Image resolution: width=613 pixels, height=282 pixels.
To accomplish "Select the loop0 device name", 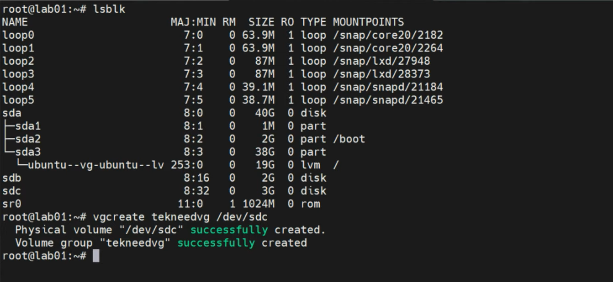I will tap(18, 35).
